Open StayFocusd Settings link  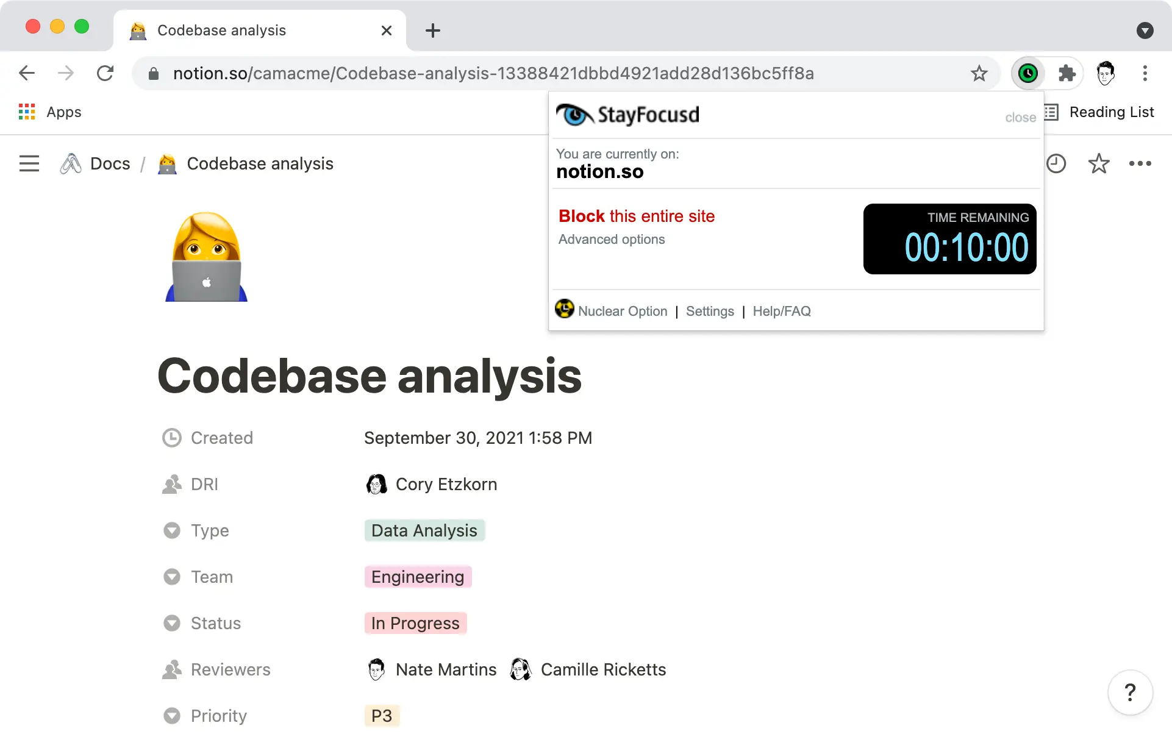tap(710, 312)
